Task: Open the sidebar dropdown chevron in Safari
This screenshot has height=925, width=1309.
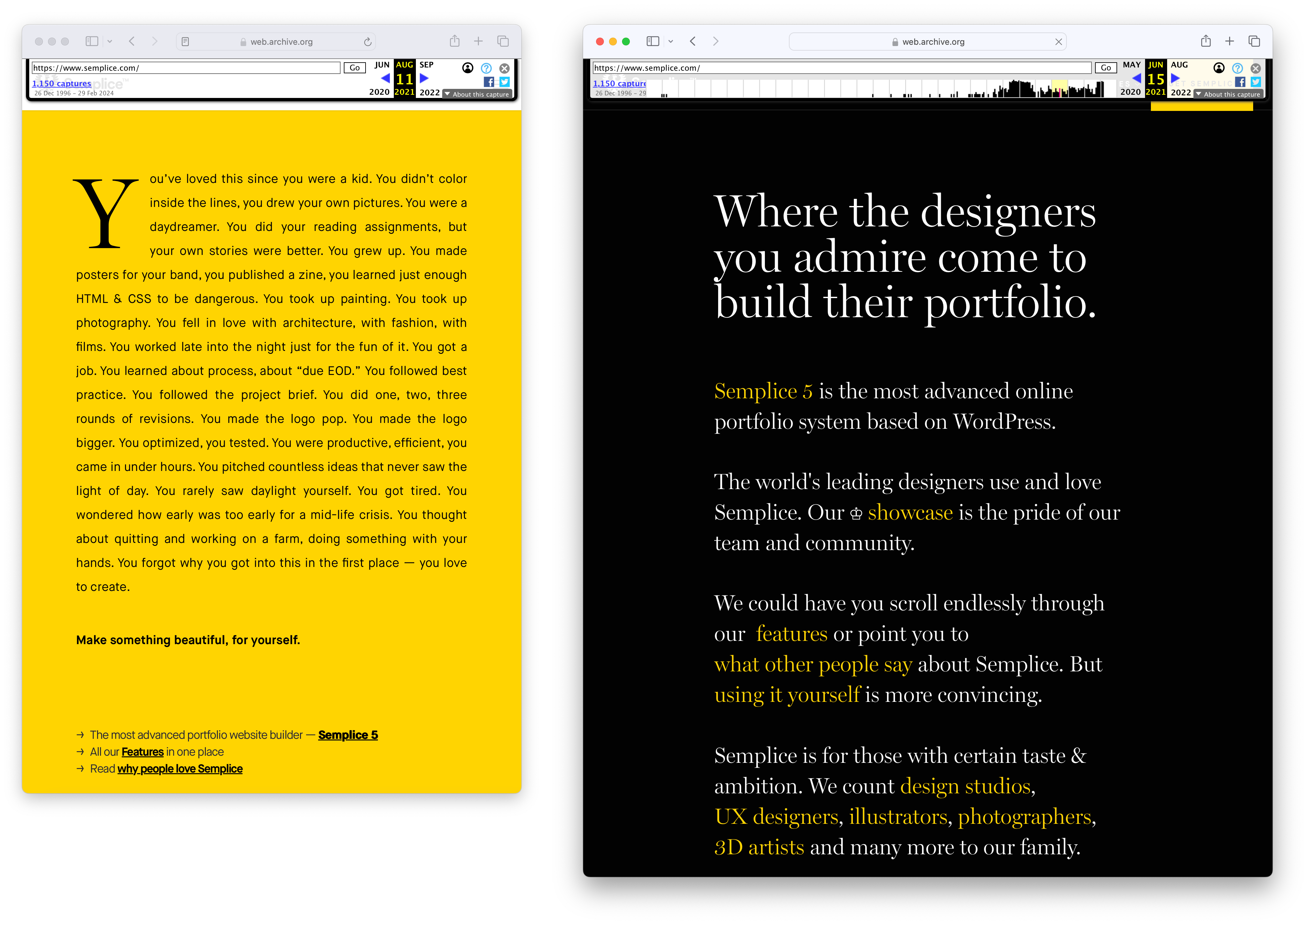Action: point(110,41)
